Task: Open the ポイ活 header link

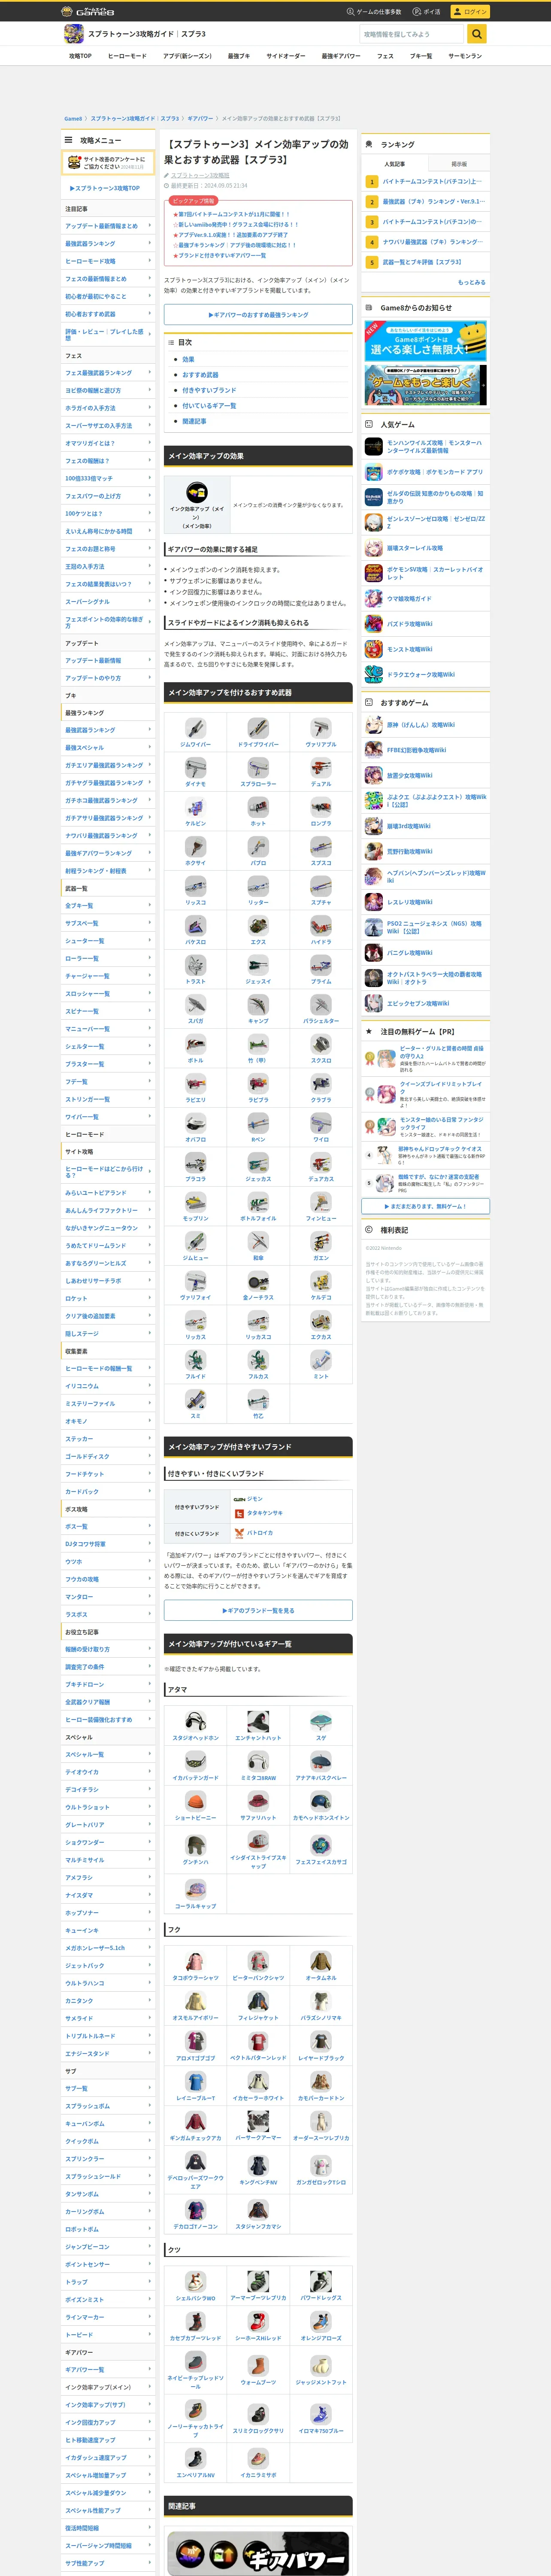Action: [427, 12]
